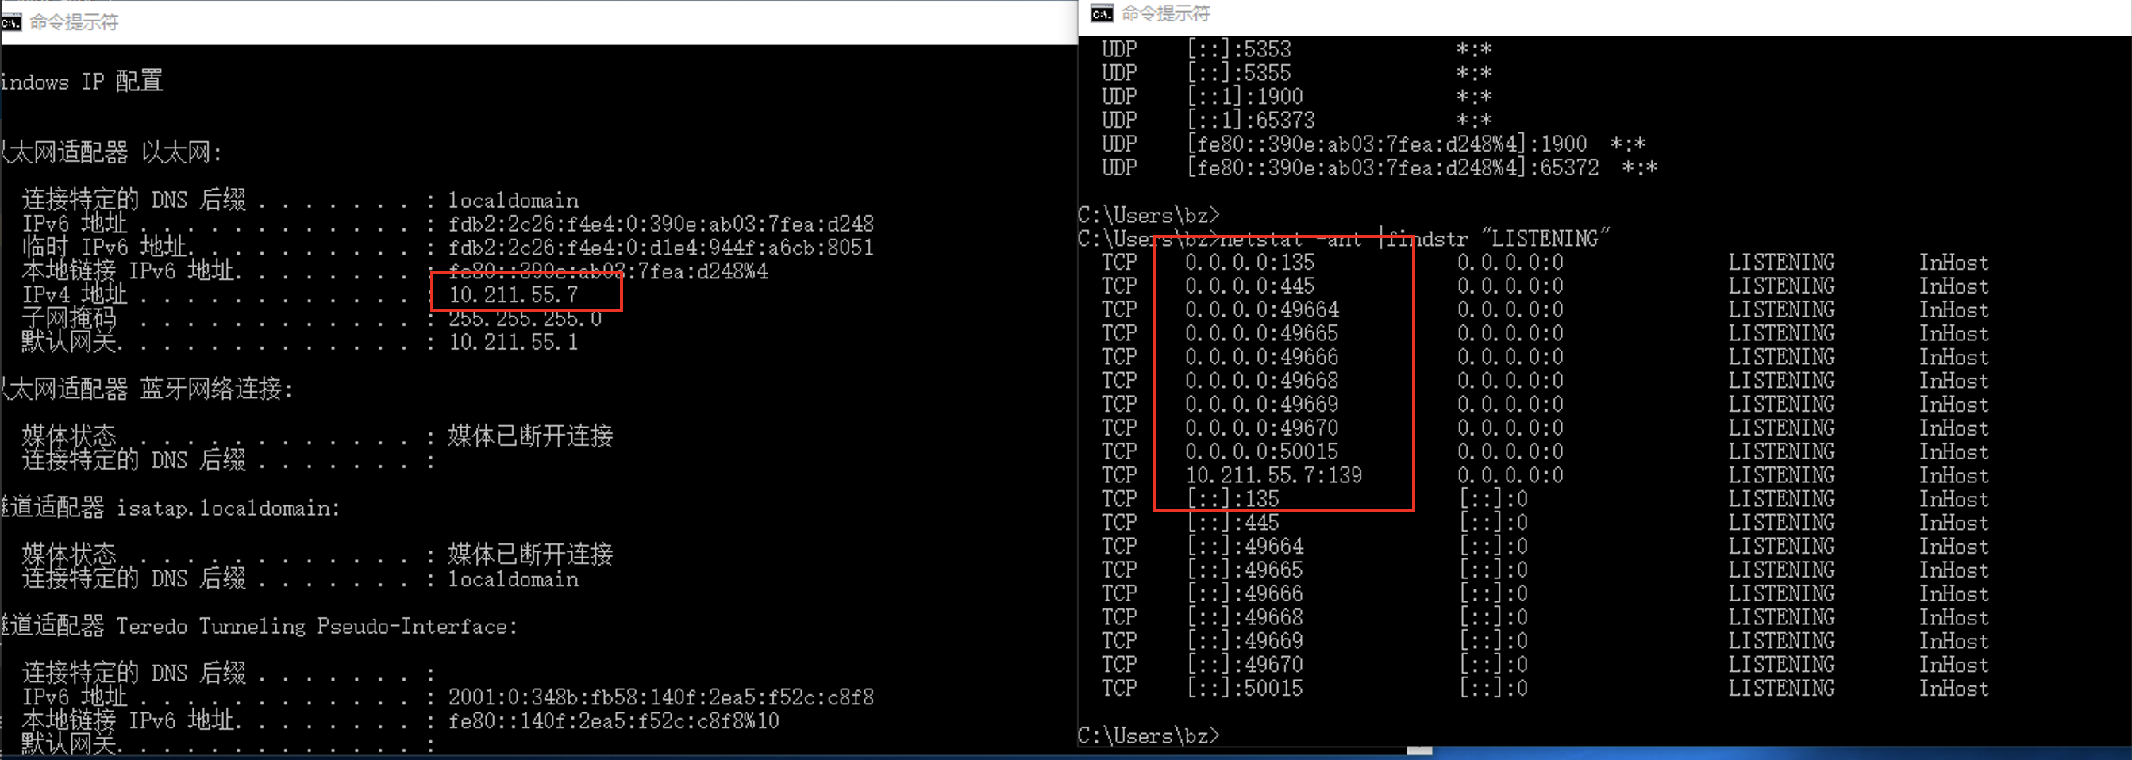The width and height of the screenshot is (2132, 760).
Task: Click the listening address 0.0.0.0:445
Action: 1249,286
